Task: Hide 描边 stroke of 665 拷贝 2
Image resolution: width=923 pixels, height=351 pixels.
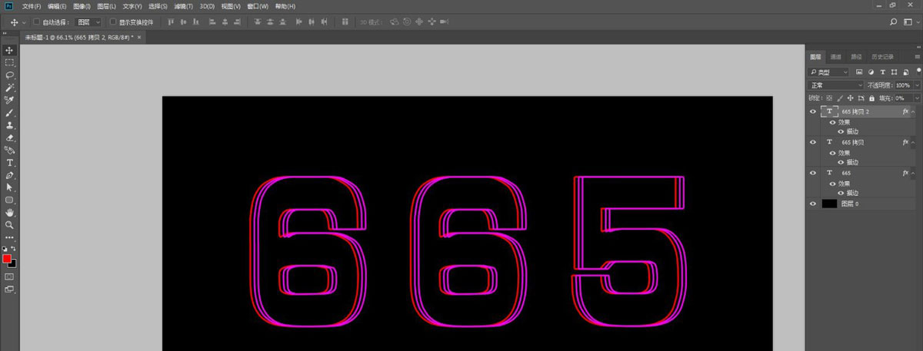Action: point(841,131)
